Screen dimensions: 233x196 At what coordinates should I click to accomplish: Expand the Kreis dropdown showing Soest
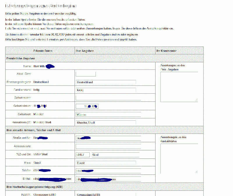pos(106,163)
